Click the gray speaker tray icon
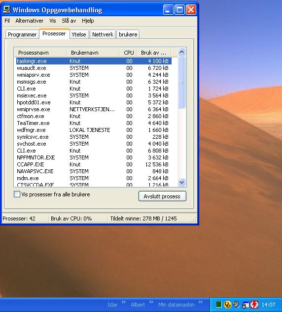 (x=236, y=305)
